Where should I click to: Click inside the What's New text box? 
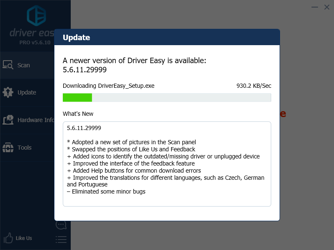point(167,164)
